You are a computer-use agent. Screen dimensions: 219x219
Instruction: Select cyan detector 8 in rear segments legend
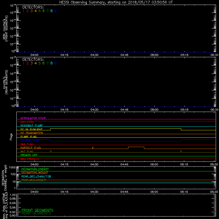pos(51,63)
